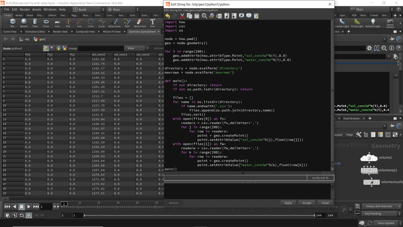This screenshot has width=403, height=227.
Task: Select the Null shelf tool
Action: coord(68,23)
